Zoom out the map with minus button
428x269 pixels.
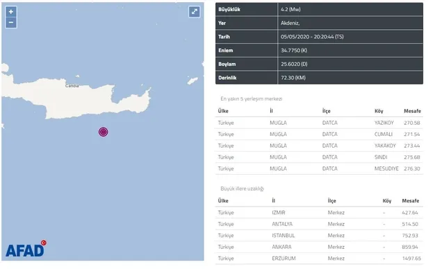click(11, 23)
